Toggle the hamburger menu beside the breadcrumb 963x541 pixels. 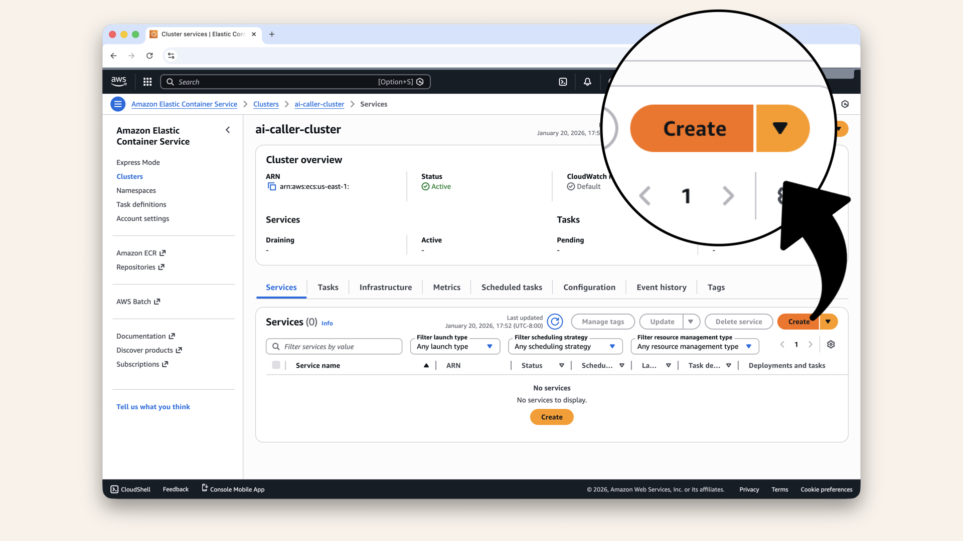(117, 104)
